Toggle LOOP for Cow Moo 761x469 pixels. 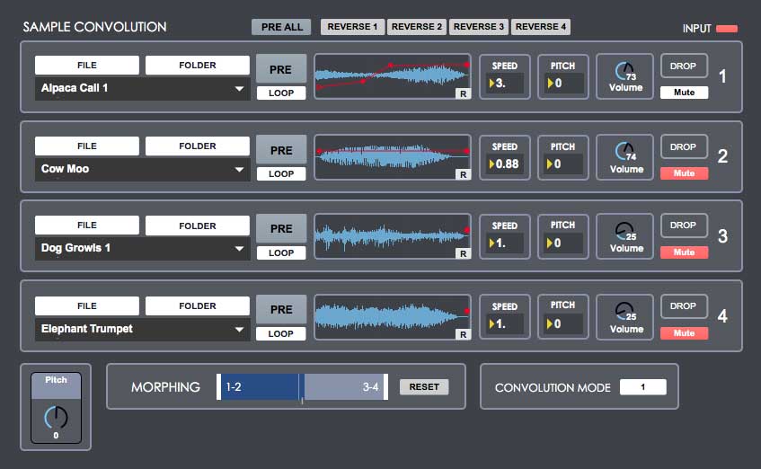[x=281, y=173]
